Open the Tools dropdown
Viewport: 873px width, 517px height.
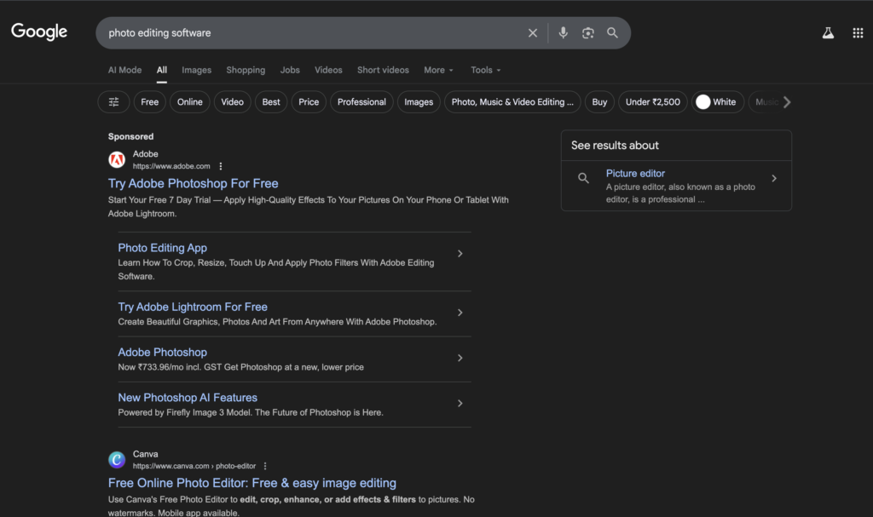pyautogui.click(x=484, y=70)
